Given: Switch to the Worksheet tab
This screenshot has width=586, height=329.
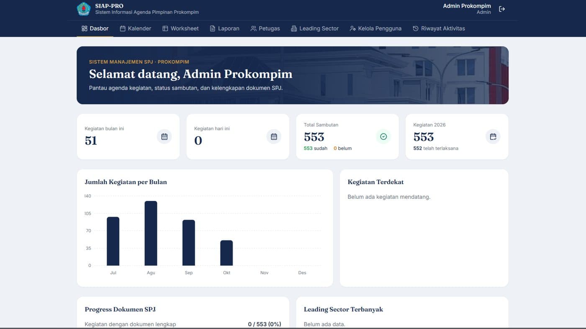Looking at the screenshot, I should tap(180, 28).
